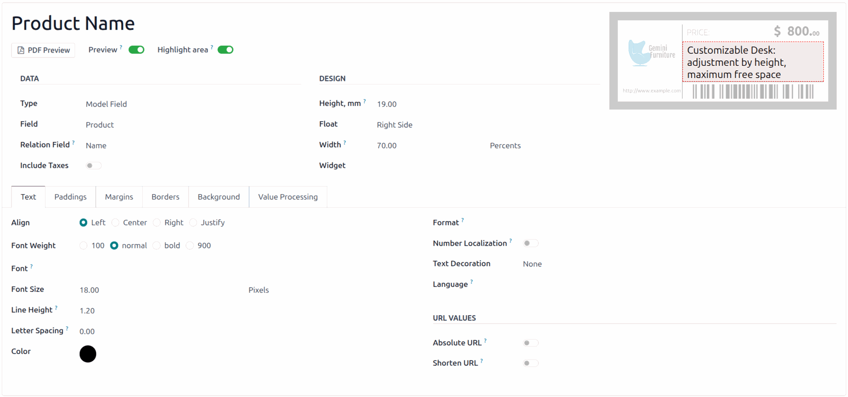The width and height of the screenshot is (848, 397).
Task: Click help icon beside Height, mm
Action: tap(364, 101)
